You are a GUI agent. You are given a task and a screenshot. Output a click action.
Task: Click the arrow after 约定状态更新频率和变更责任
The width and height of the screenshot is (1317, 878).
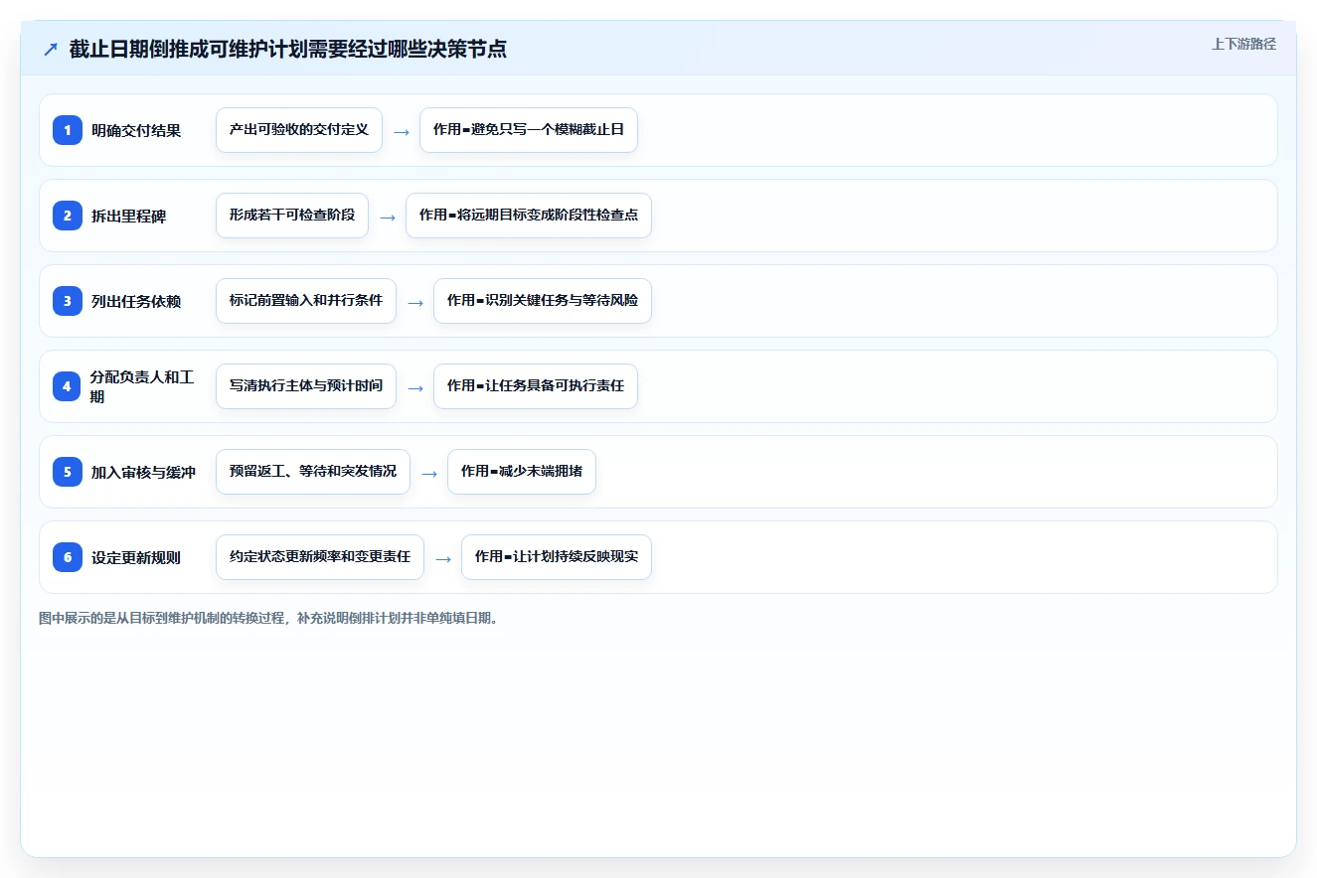tap(443, 558)
